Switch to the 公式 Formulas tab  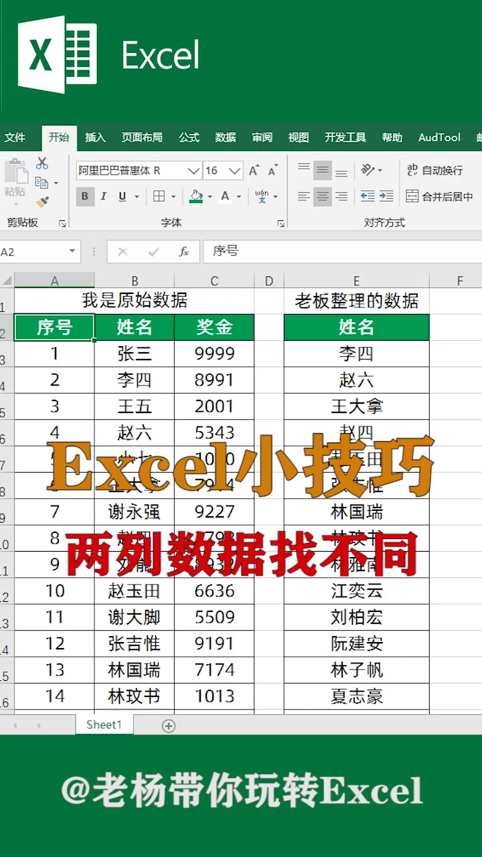click(189, 137)
